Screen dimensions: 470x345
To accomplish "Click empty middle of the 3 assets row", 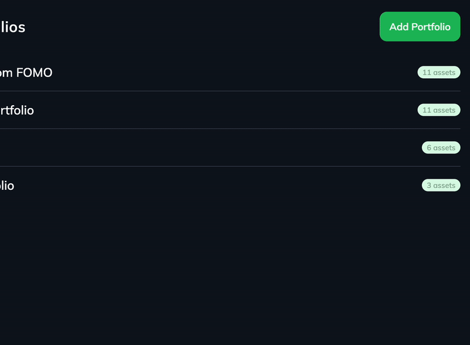I will [x=235, y=185].
